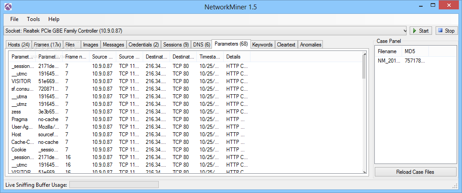Select the Parameters (68) tab
The height and width of the screenshot is (193, 462).
(x=231, y=44)
